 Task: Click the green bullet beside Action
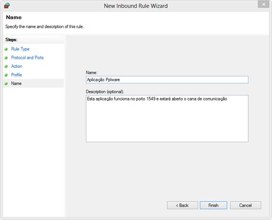point(6,67)
